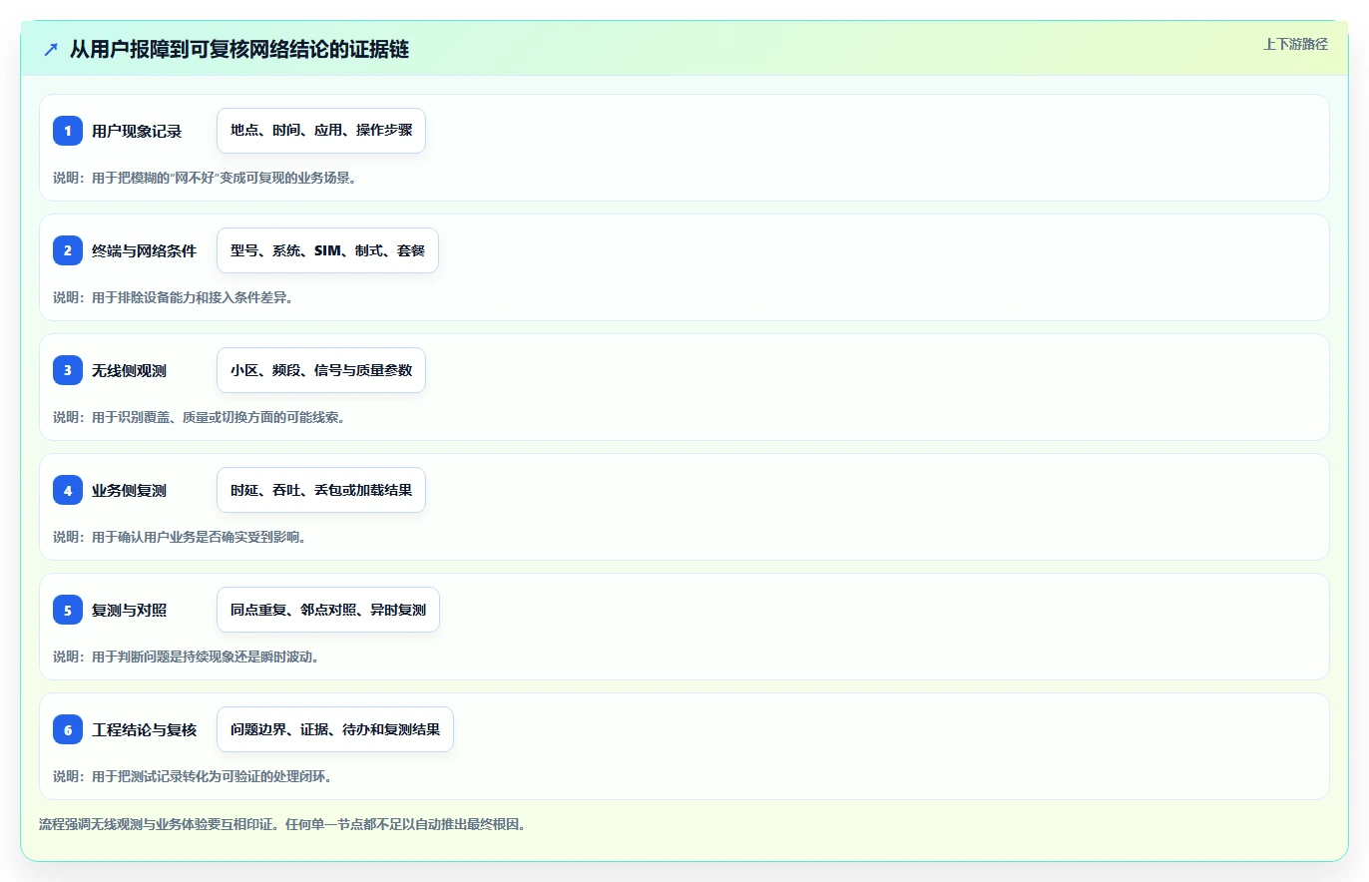Click the step 4 number badge
Viewport: 1369px width, 882px height.
tap(68, 490)
